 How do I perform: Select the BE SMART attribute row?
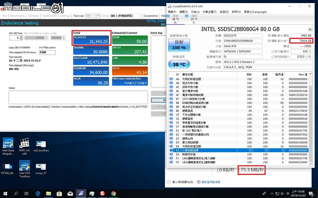point(238,111)
